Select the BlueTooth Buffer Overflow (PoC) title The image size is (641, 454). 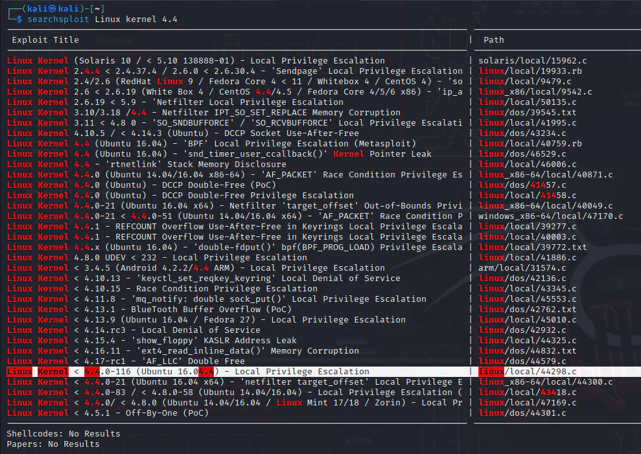coord(149,310)
